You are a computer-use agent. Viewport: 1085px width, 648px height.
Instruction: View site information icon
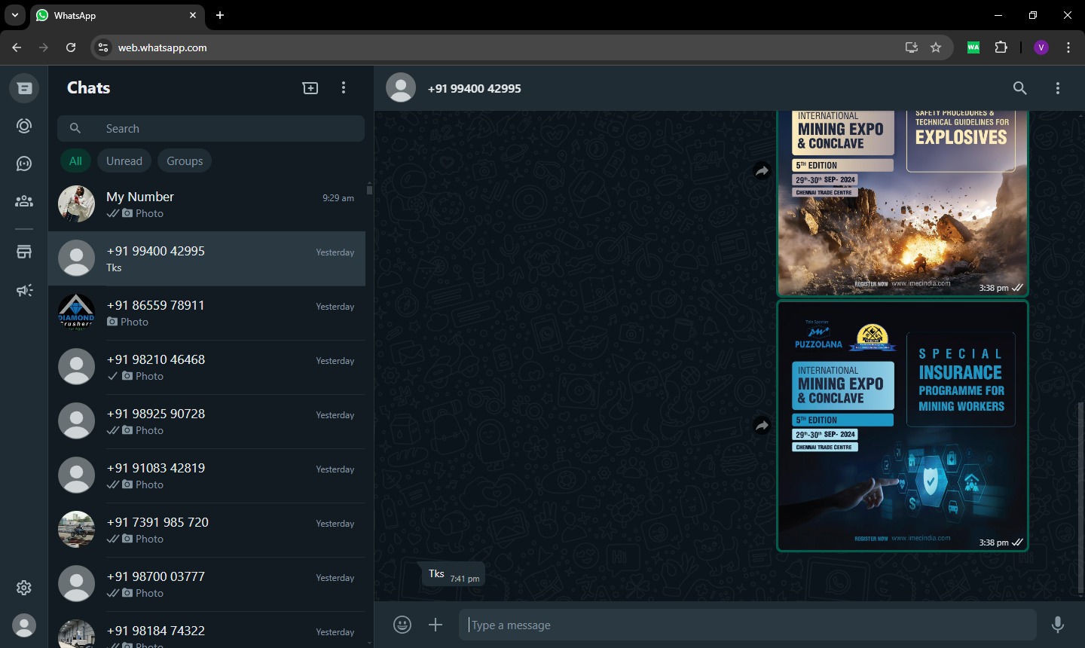(103, 47)
